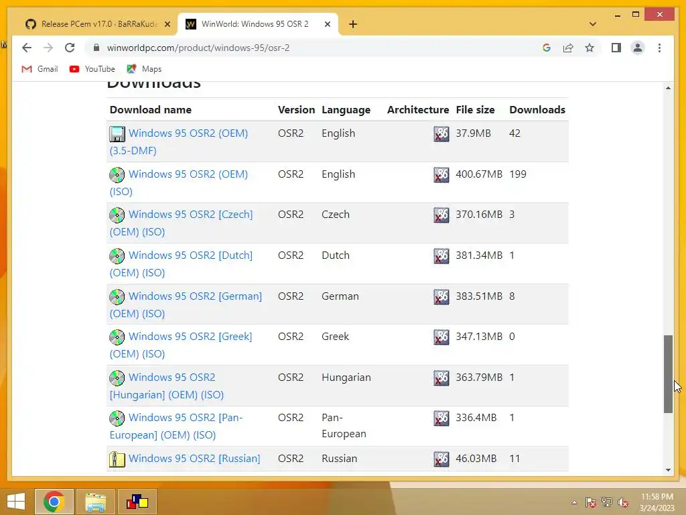Open the colored blocks taskbar app
This screenshot has height=515, width=686.
pos(137,502)
